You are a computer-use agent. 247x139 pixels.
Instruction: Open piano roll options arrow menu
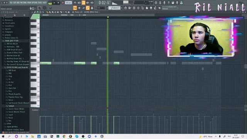32,12
